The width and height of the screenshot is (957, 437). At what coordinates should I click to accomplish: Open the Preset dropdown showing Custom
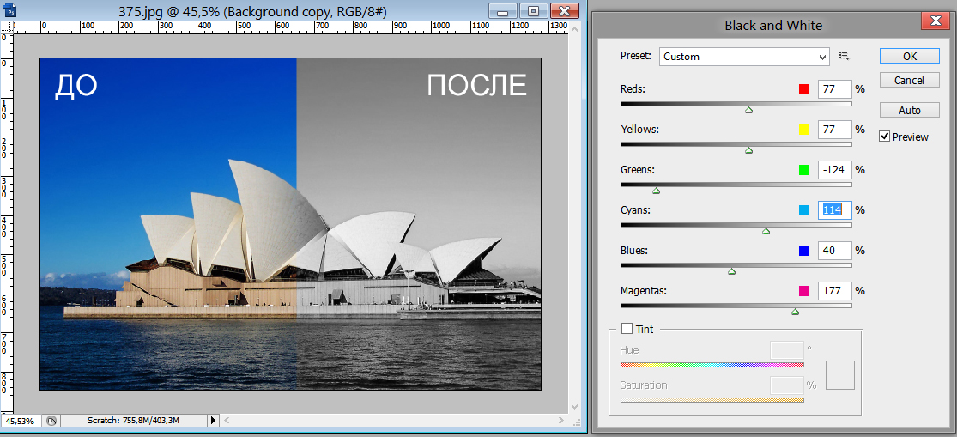point(744,56)
